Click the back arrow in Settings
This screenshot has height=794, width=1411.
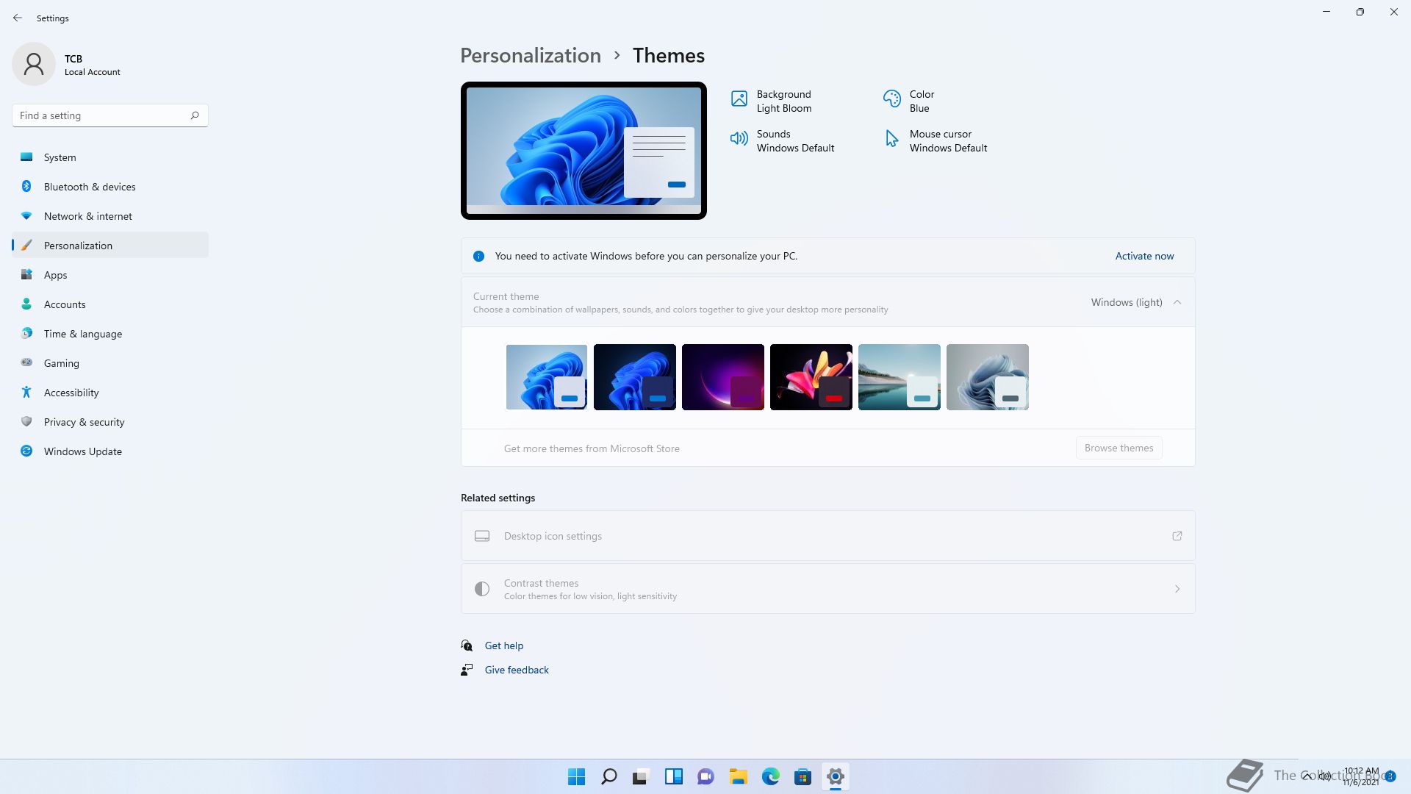18,18
